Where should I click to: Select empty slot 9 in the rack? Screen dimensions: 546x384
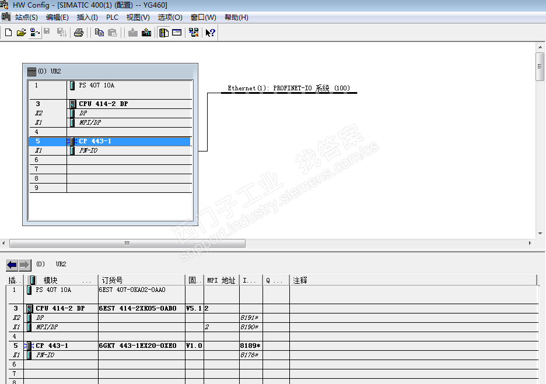click(110, 188)
